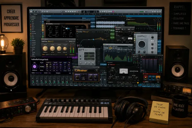Click the orange Crusher logo
Image resolution: width=192 pixels, height=128 pixels.
pyautogui.click(x=81, y=70)
